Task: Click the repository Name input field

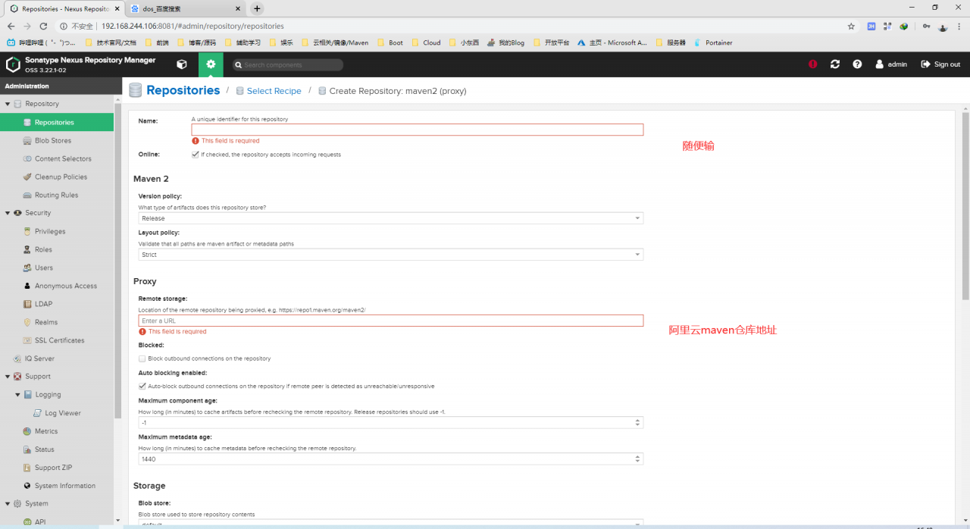Action: coord(418,130)
